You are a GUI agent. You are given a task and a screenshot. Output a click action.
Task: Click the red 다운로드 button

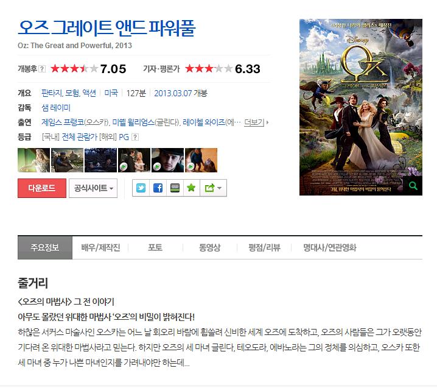point(42,188)
